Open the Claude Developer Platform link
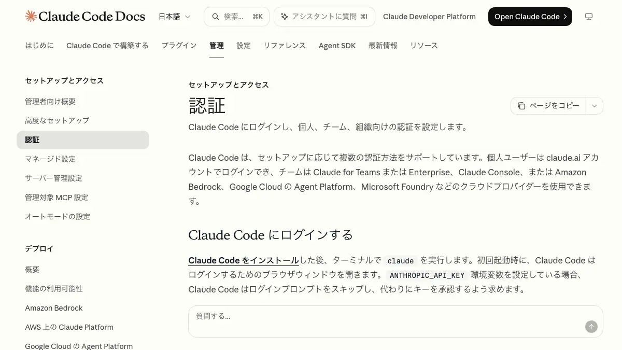The height and width of the screenshot is (350, 622). pyautogui.click(x=429, y=17)
